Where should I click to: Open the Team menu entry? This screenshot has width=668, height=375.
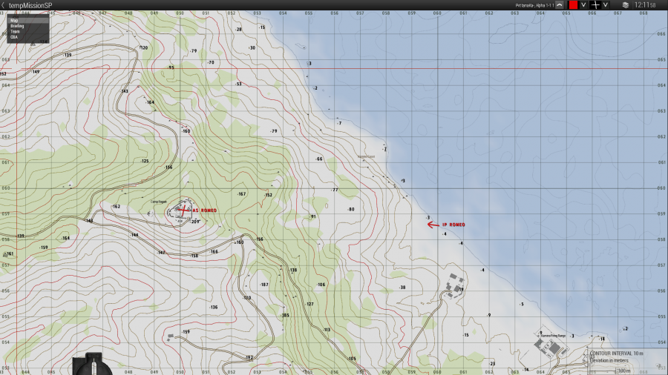pyautogui.click(x=15, y=31)
